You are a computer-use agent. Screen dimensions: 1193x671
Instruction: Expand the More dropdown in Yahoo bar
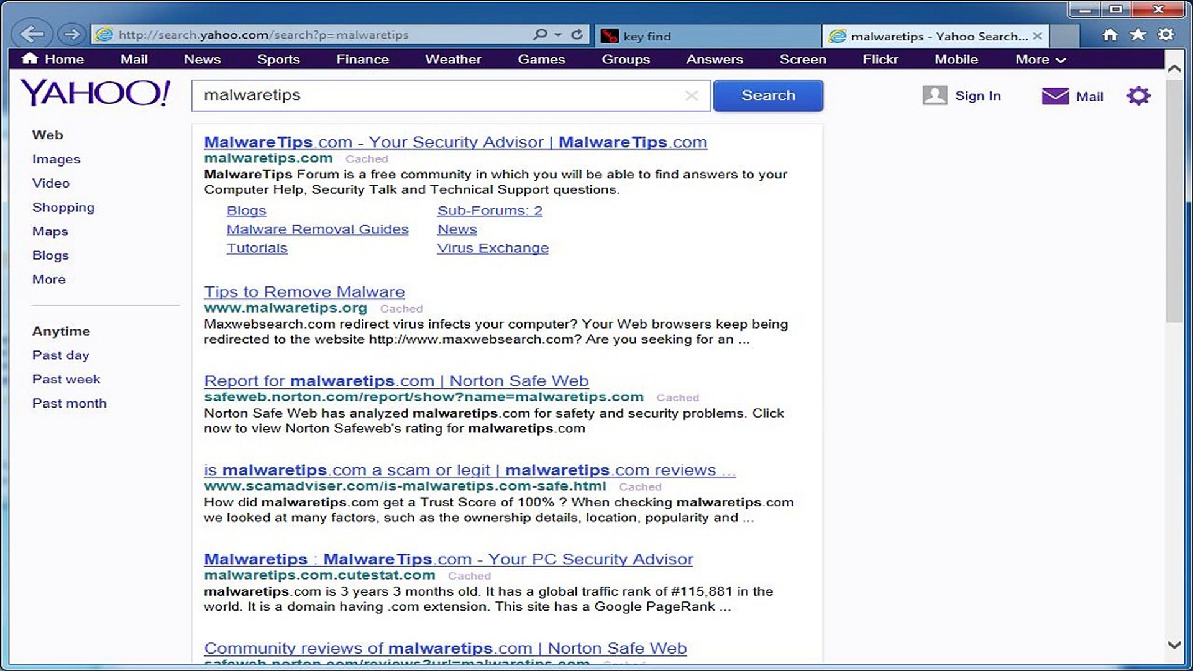point(1041,59)
